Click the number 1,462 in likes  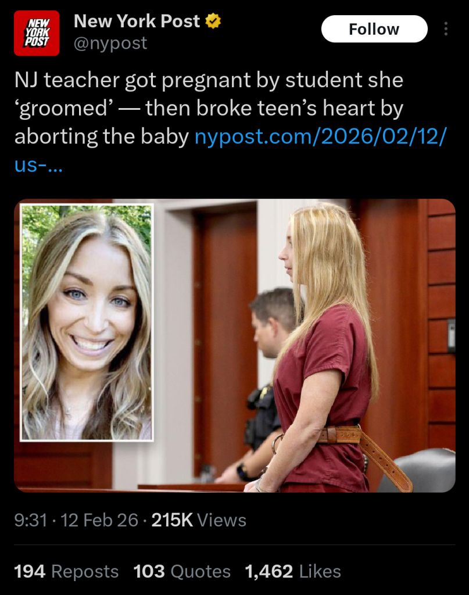click(x=269, y=572)
